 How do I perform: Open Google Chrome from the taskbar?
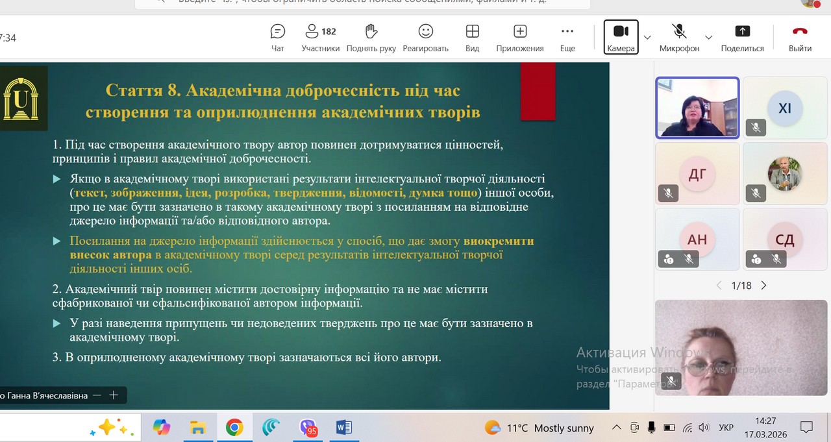coord(234,427)
